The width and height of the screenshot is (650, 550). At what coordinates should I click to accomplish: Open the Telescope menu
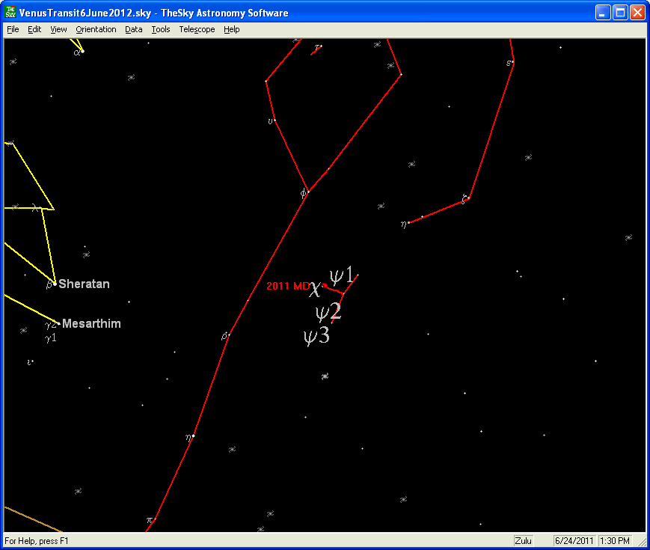(x=197, y=29)
